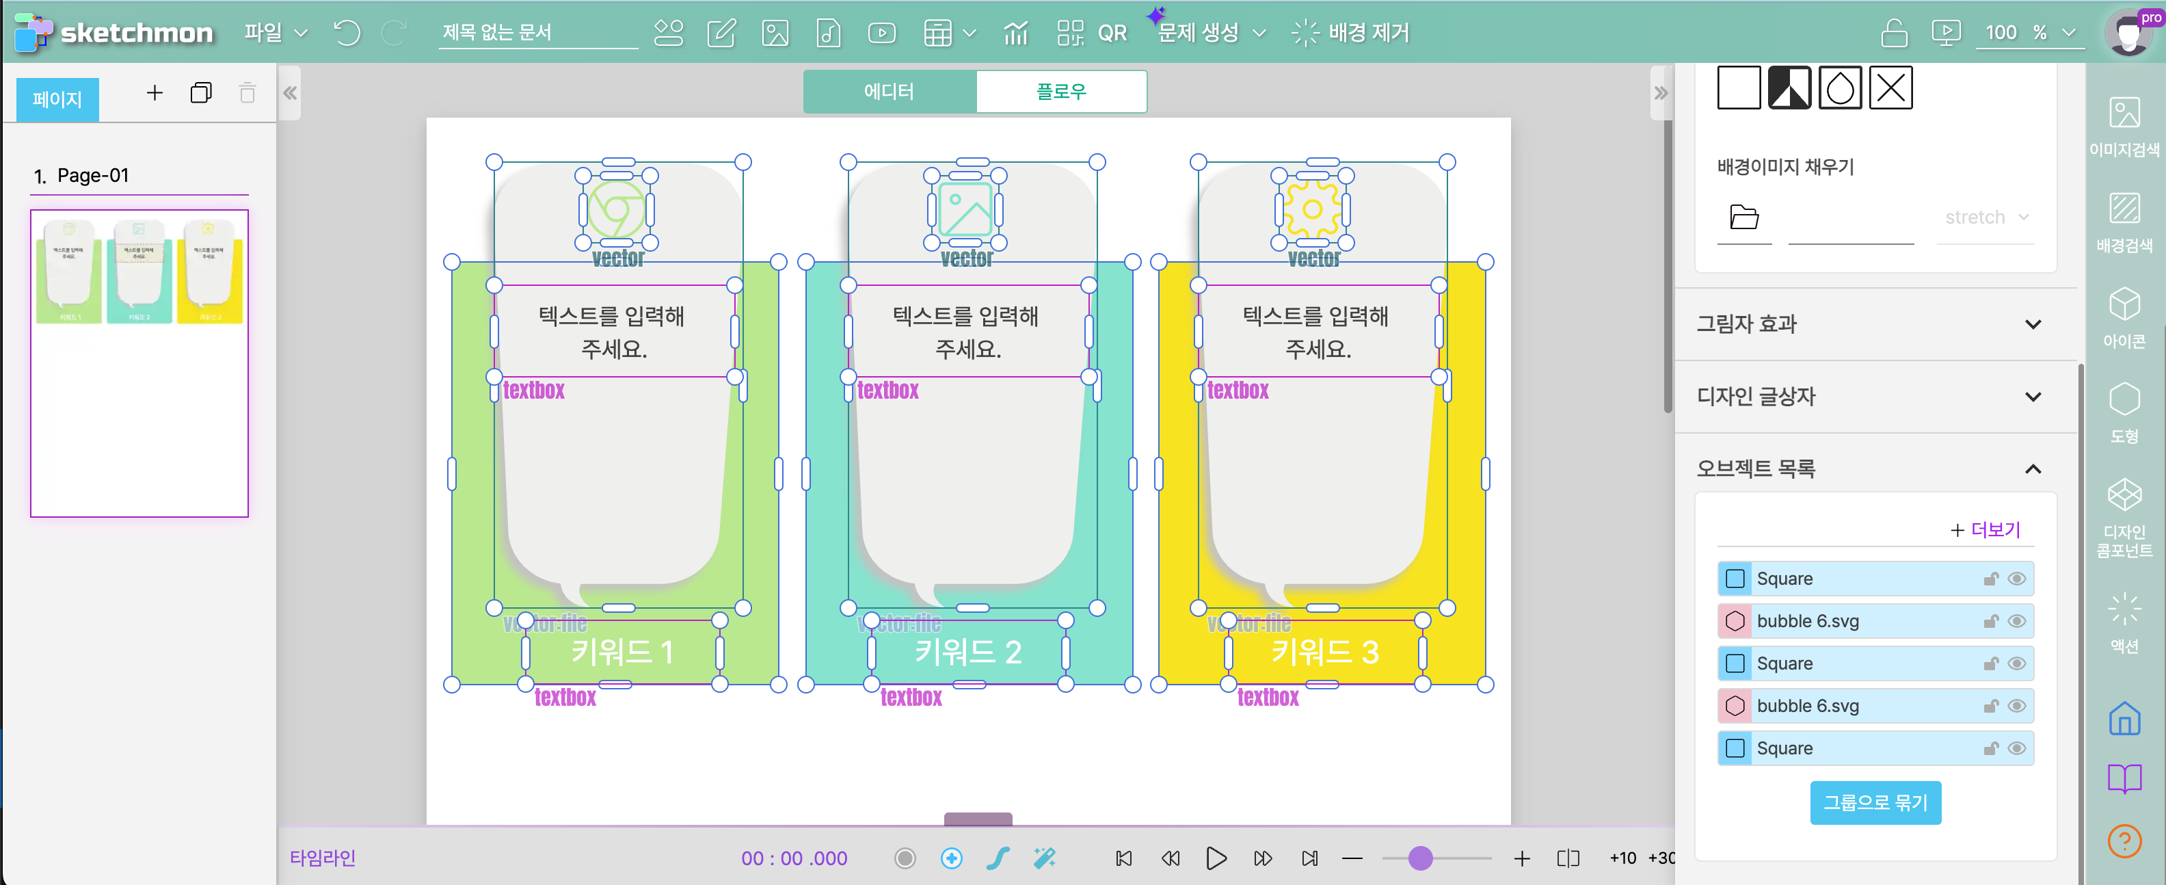The width and height of the screenshot is (2166, 885).
Task: Click the chart insert icon
Action: click(1016, 33)
